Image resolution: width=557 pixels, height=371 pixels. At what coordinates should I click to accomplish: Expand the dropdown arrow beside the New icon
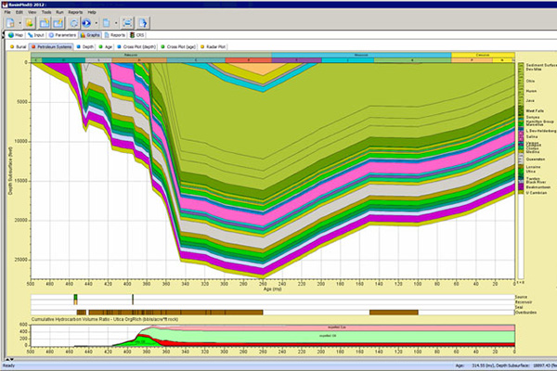click(19, 22)
